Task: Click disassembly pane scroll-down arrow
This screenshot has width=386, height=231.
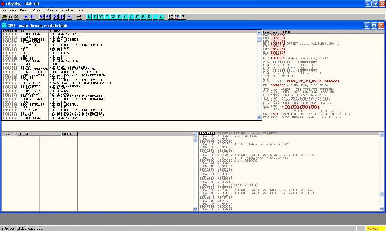Action: tap(259, 118)
